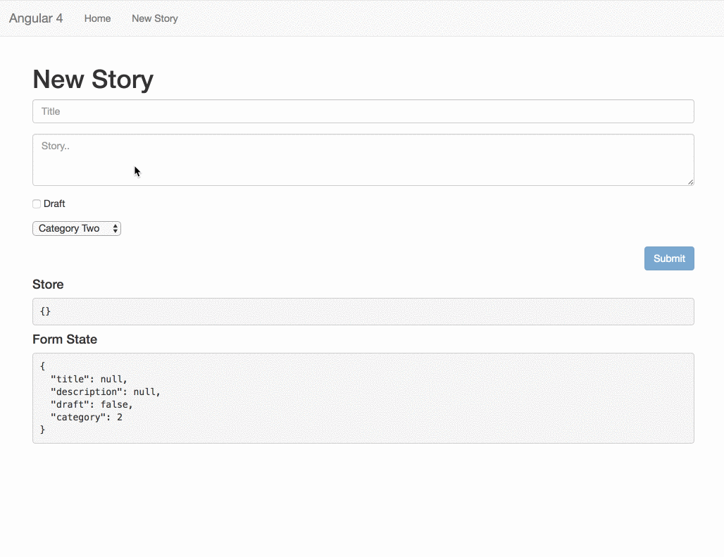Click the category 2 JSON line
Screen dimensions: 724x557
click(x=87, y=417)
